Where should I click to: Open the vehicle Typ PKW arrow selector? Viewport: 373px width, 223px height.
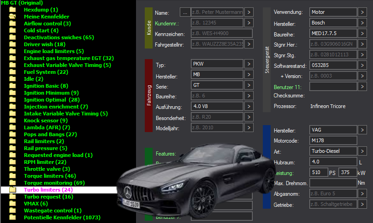249,64
